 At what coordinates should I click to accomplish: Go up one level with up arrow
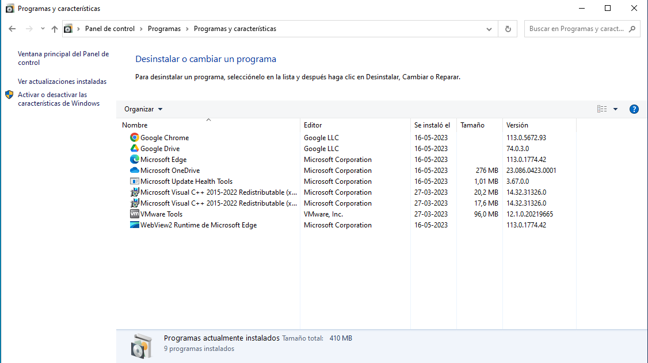click(x=55, y=29)
